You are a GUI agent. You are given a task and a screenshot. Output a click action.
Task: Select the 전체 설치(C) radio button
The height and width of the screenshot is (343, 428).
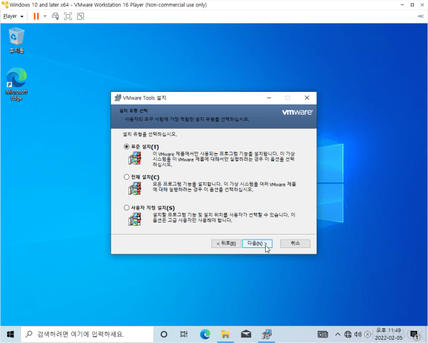coord(126,177)
